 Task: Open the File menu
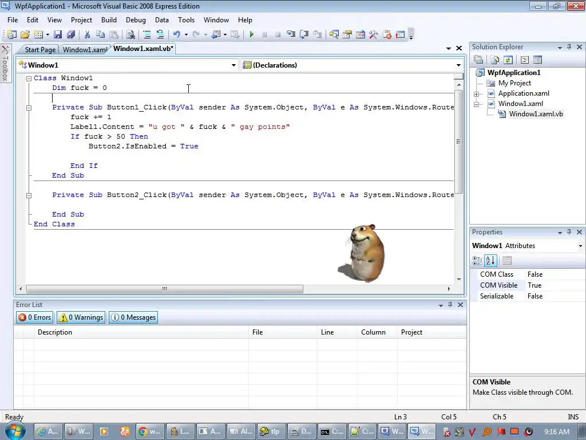13,20
